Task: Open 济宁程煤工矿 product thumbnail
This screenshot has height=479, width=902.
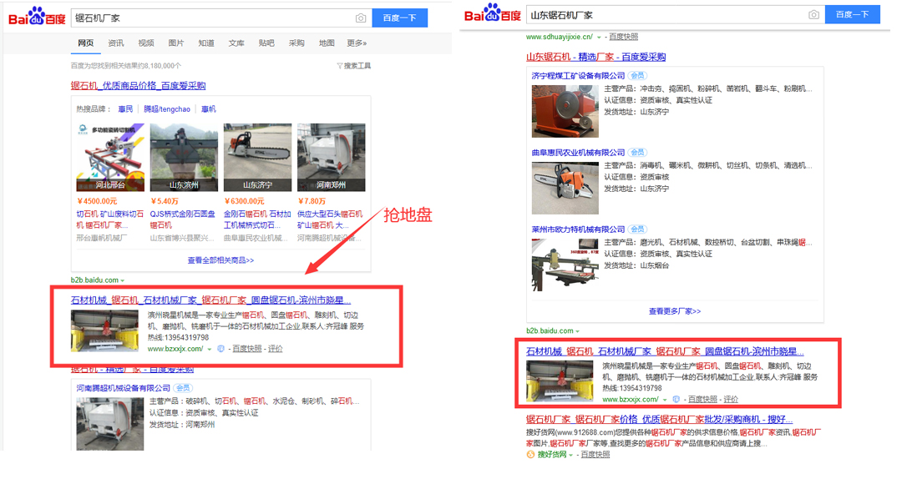Action: click(565, 112)
